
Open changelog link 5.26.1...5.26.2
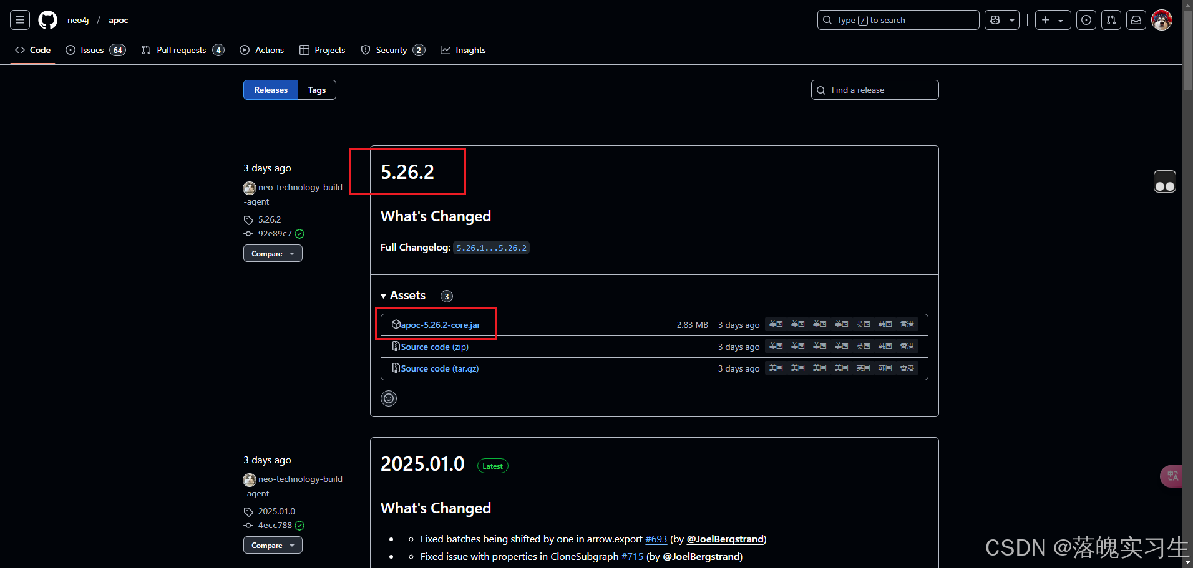tap(492, 248)
